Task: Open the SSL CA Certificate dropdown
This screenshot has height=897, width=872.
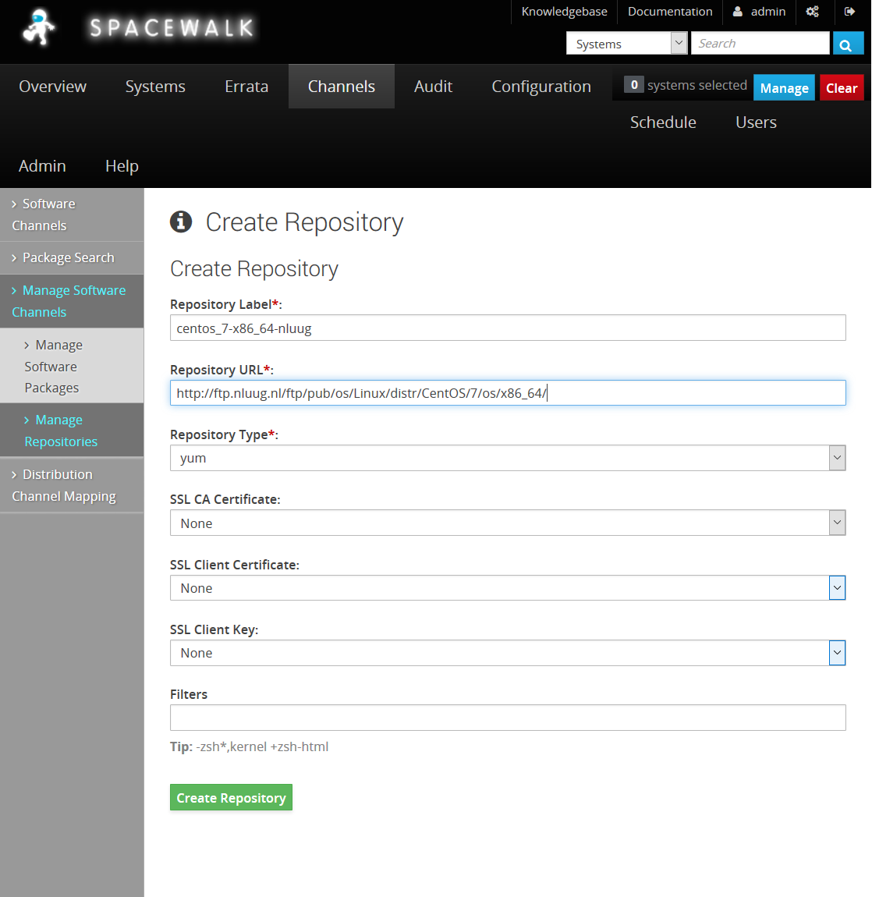Action: click(507, 523)
